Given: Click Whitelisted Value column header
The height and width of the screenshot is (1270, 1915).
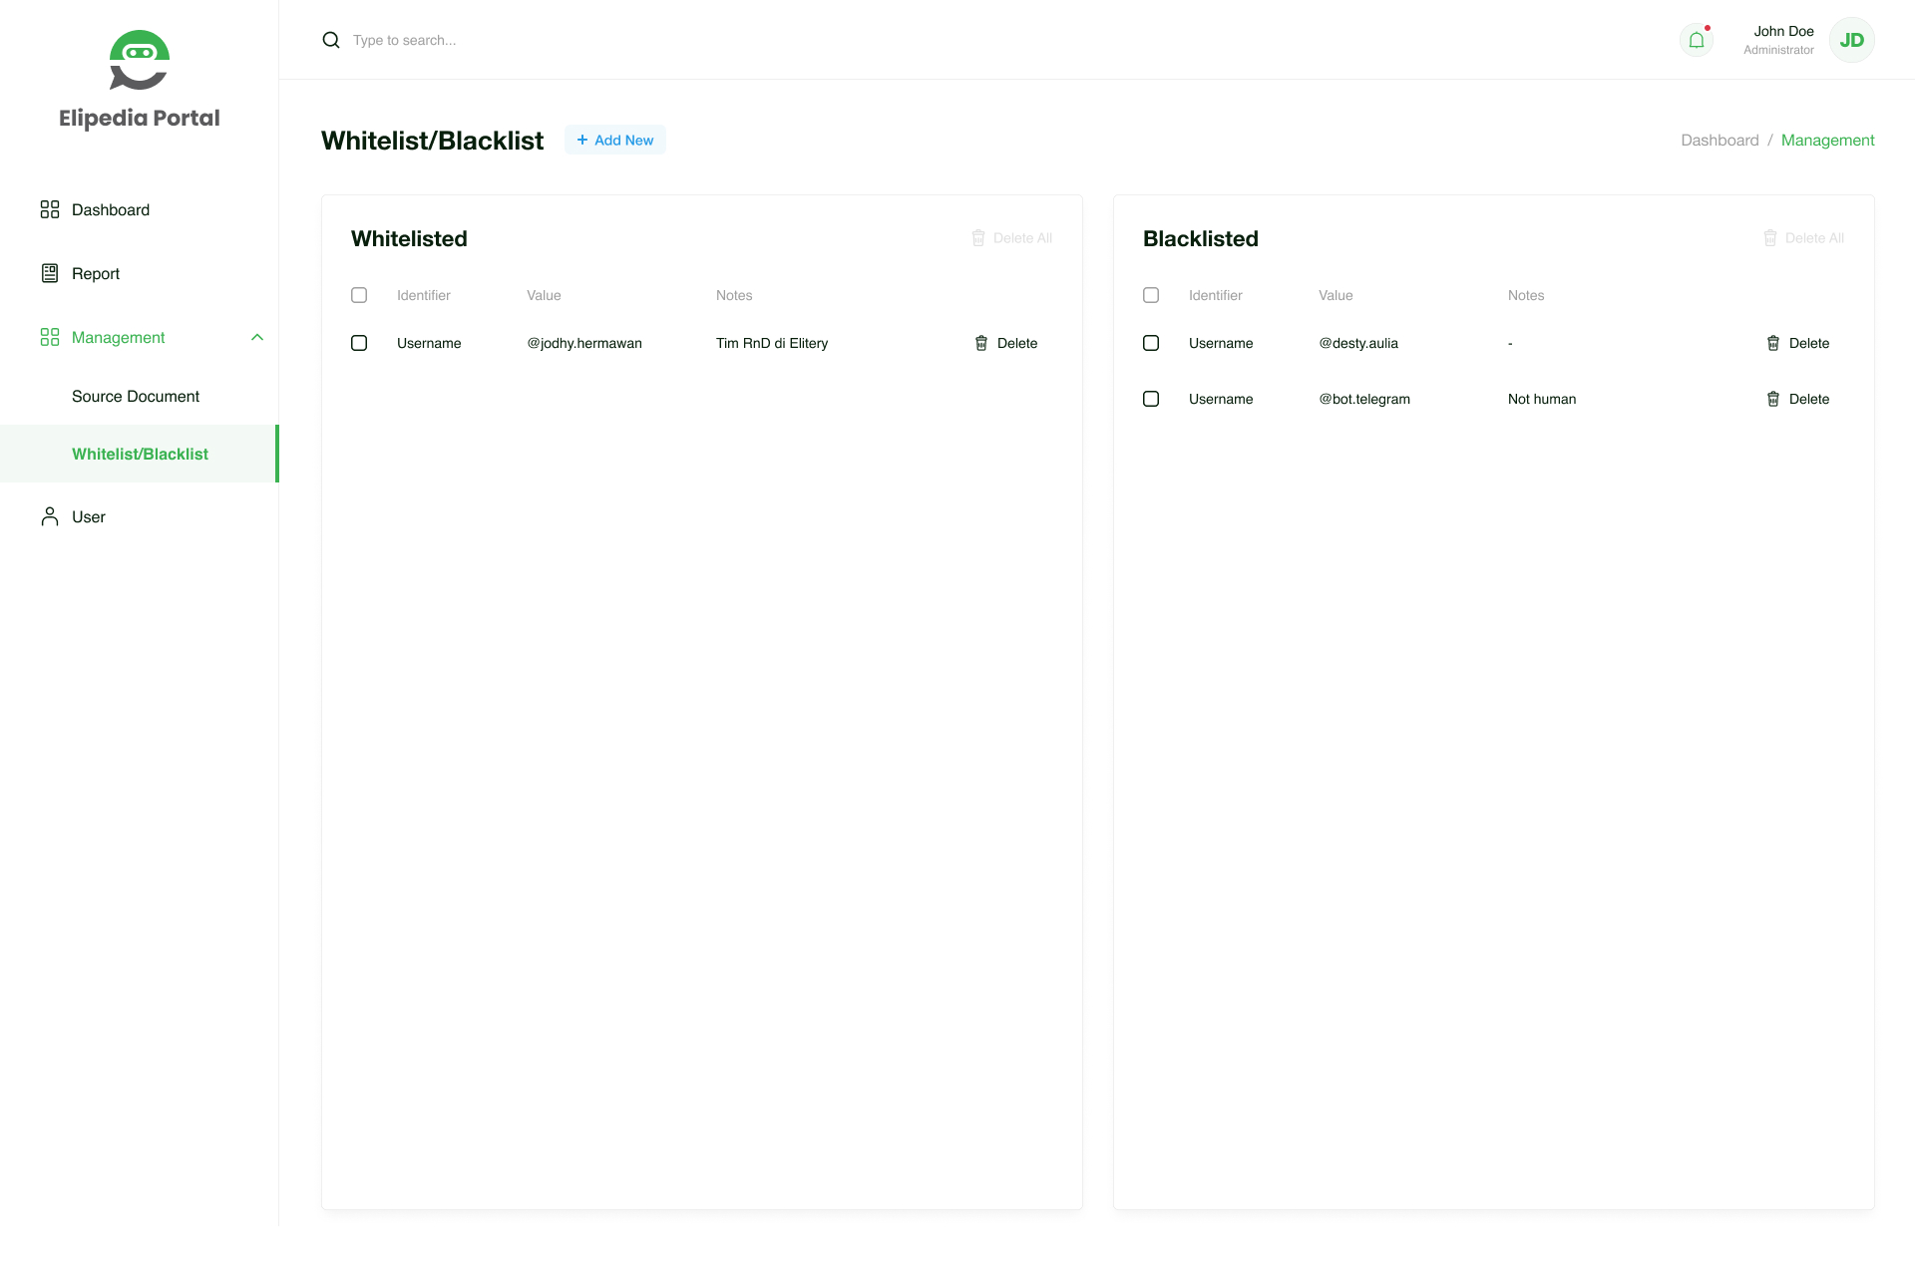Looking at the screenshot, I should point(544,295).
